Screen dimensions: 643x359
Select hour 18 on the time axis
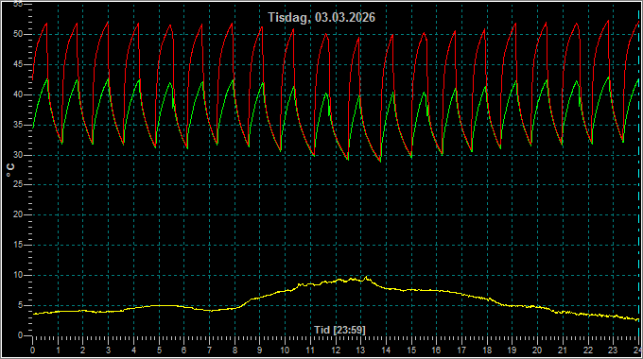487,350
